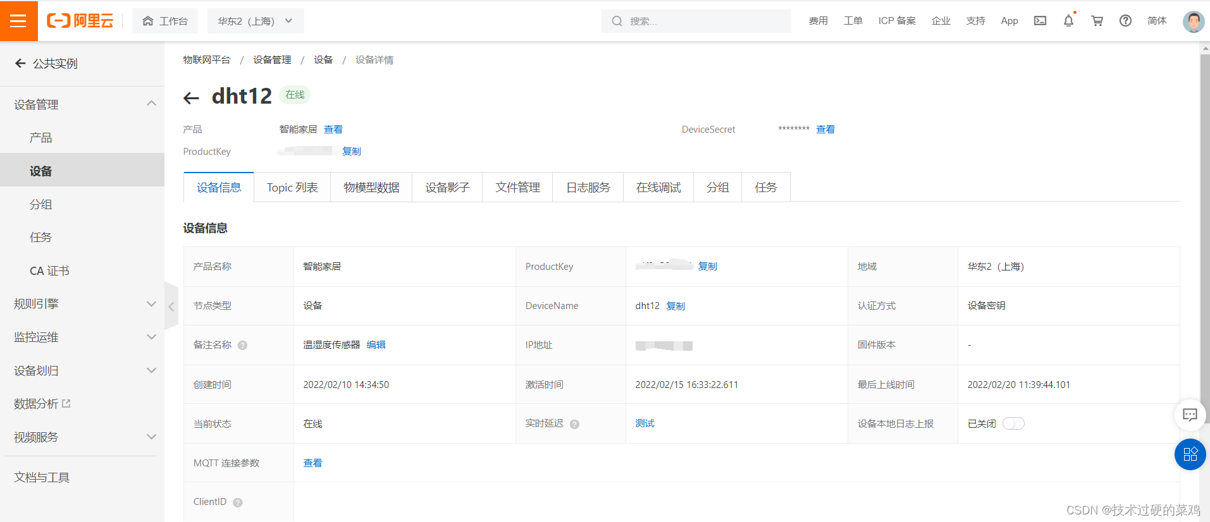This screenshot has width=1210, height=522.
Task: Open the user avatar profile
Action: (1194, 21)
